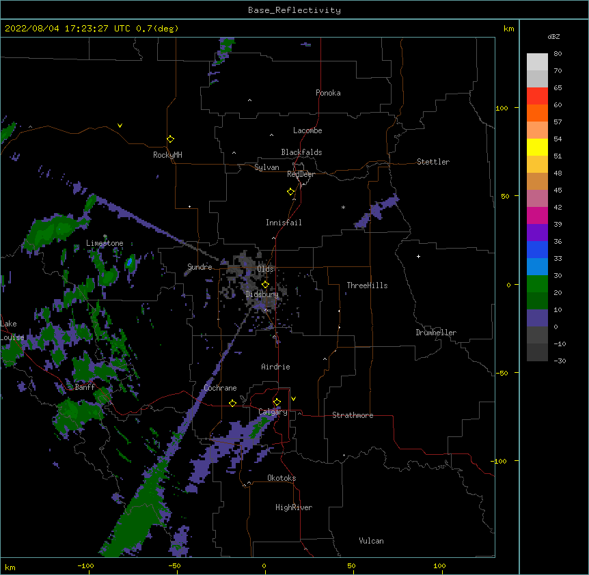Click the slate purple 10-0 dBZ swatch
Image resolution: width=589 pixels, height=575 pixels.
pos(537,318)
